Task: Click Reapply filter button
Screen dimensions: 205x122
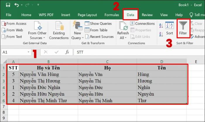Action: (198, 30)
